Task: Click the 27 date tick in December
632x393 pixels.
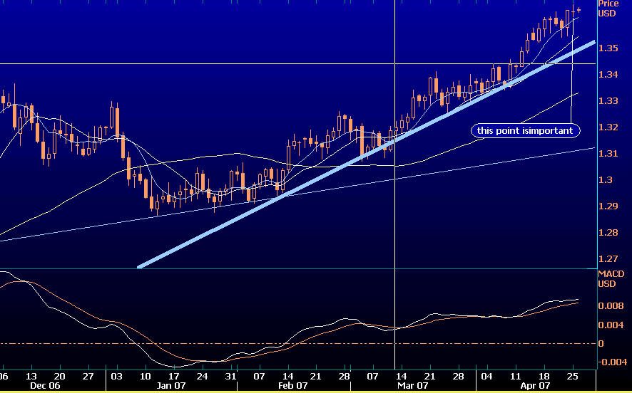Action: [x=88, y=376]
